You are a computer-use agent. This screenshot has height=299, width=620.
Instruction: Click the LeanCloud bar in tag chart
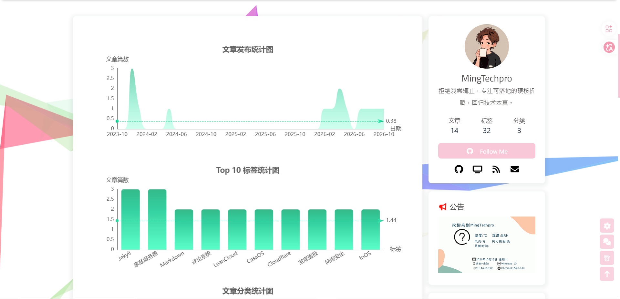237,229
